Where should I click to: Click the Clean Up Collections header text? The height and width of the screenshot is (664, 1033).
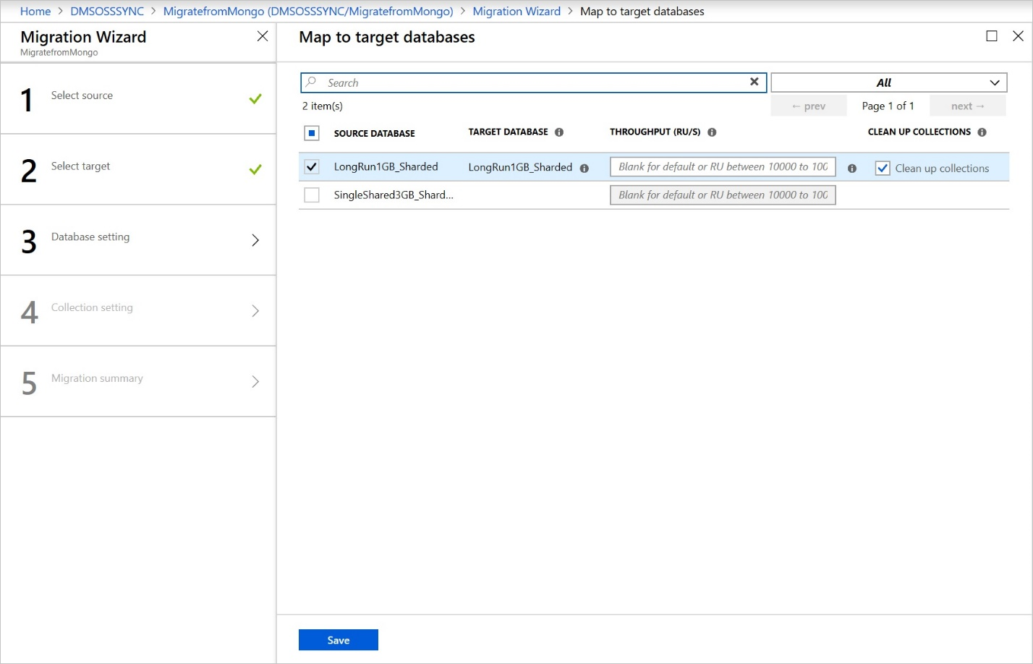click(x=919, y=132)
